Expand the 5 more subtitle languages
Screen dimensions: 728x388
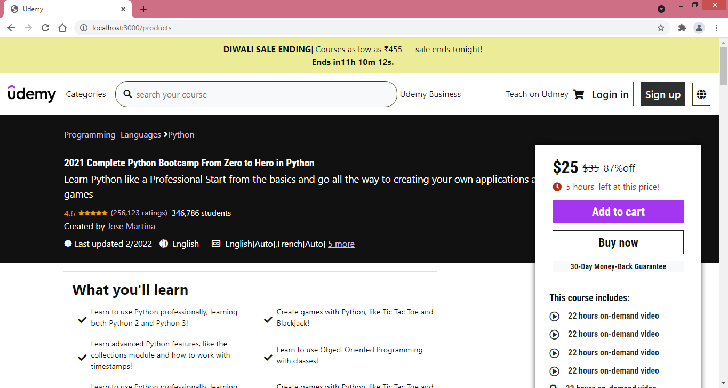click(x=341, y=244)
